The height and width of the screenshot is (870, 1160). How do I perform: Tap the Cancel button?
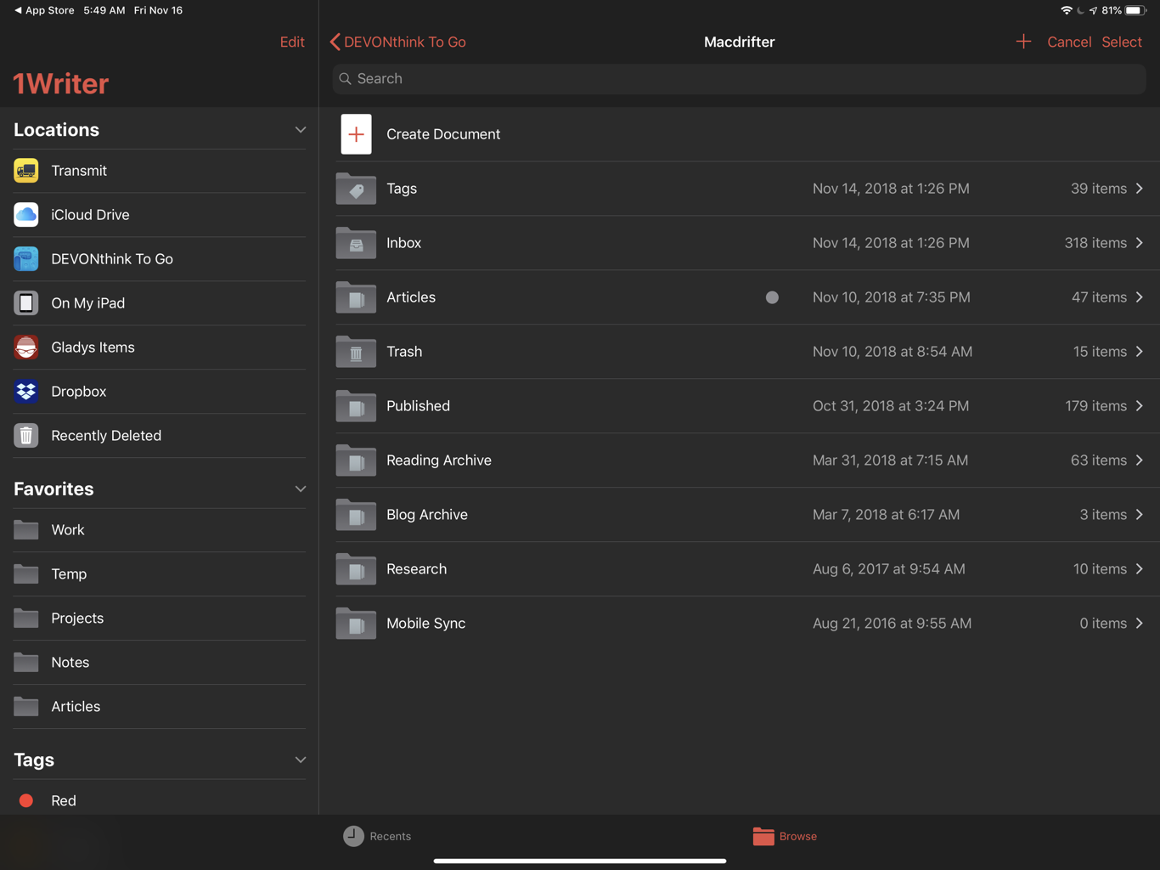pyautogui.click(x=1069, y=42)
